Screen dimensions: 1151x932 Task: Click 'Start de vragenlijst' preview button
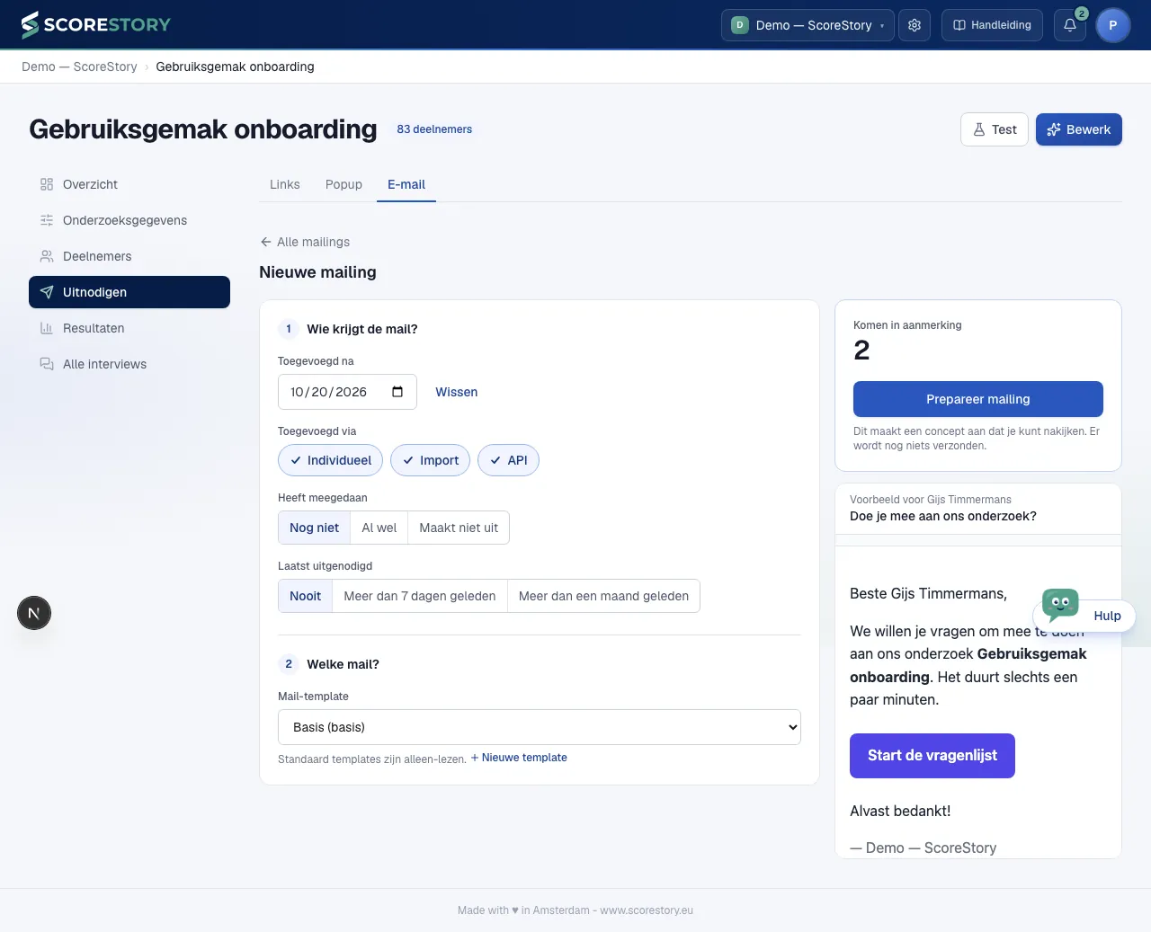[932, 756]
